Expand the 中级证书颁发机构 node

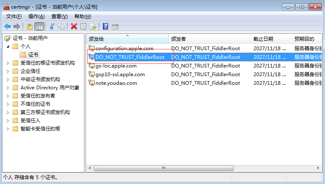point(8,79)
